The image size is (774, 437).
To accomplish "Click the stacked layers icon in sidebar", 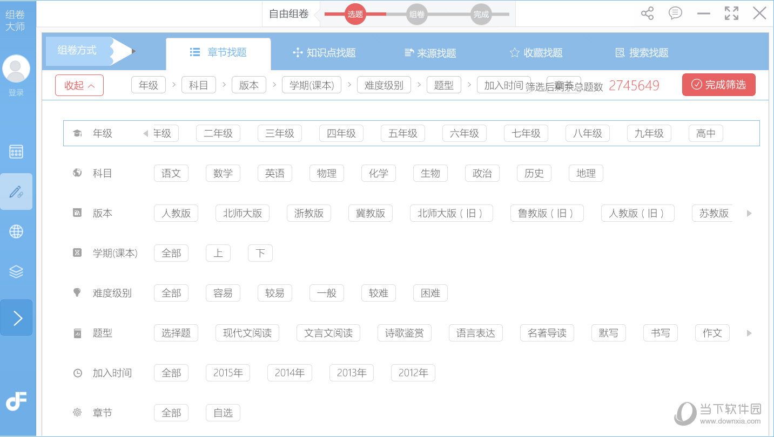I will coord(16,272).
